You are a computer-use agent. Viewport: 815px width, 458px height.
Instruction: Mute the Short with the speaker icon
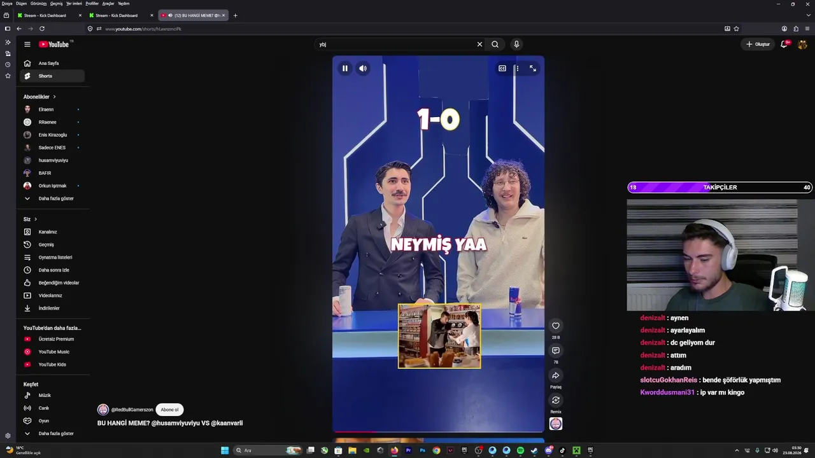click(362, 68)
